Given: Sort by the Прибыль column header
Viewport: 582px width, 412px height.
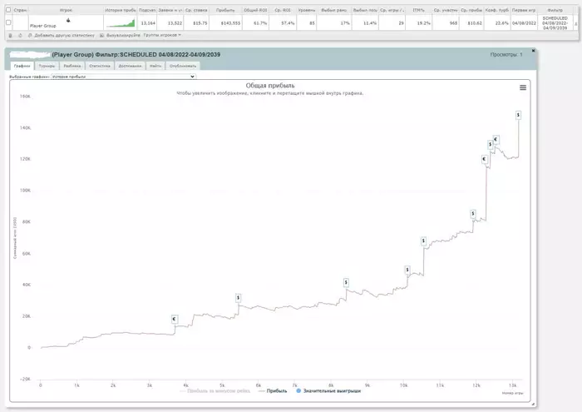Looking at the screenshot, I should [225, 10].
